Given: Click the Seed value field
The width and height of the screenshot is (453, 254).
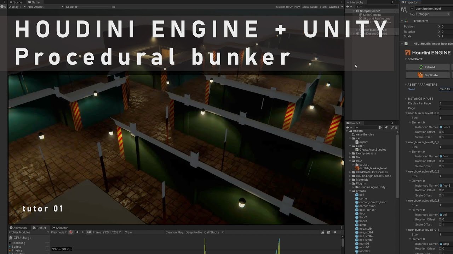Looking at the screenshot, I should [x=445, y=89].
